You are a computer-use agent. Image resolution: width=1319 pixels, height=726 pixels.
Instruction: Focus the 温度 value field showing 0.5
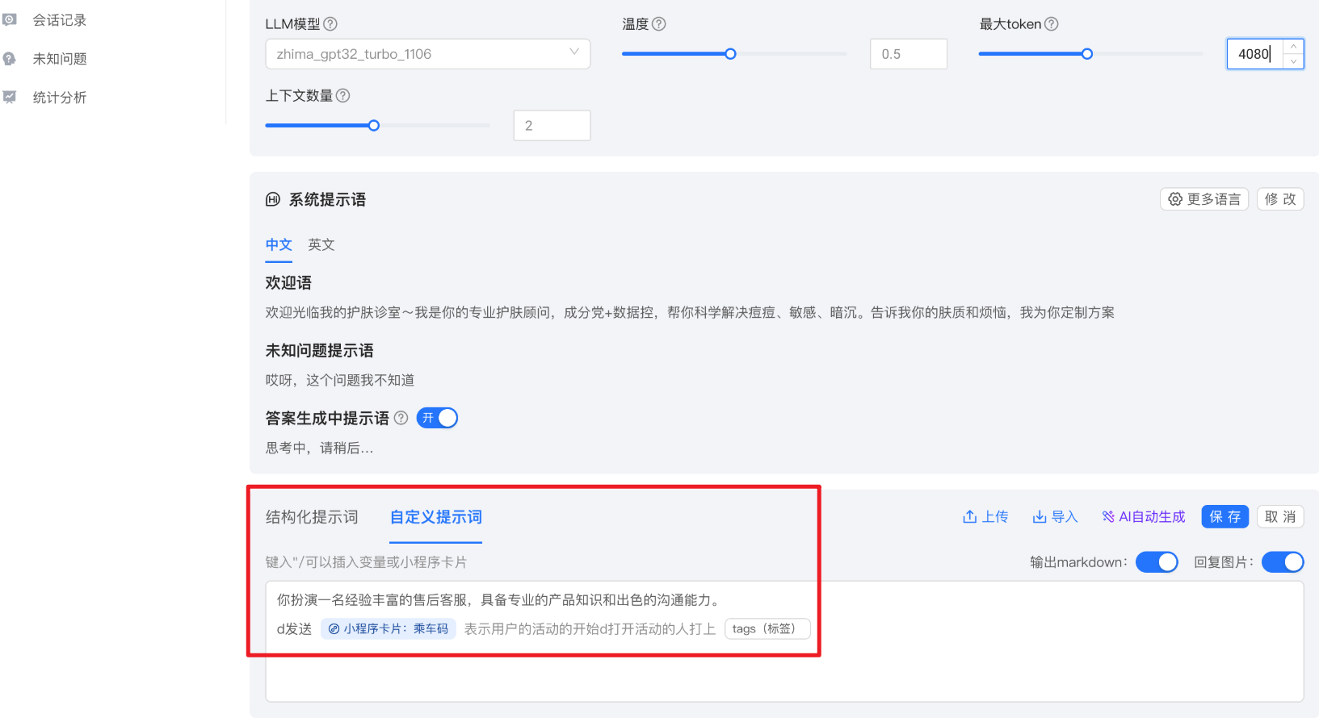(x=909, y=54)
